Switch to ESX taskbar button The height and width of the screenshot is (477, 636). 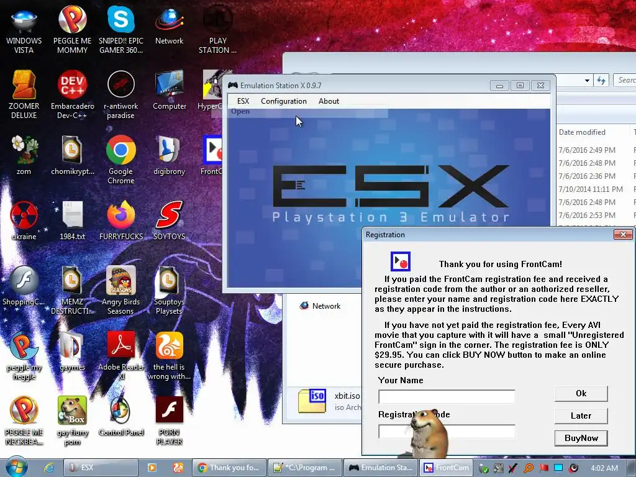[101, 468]
